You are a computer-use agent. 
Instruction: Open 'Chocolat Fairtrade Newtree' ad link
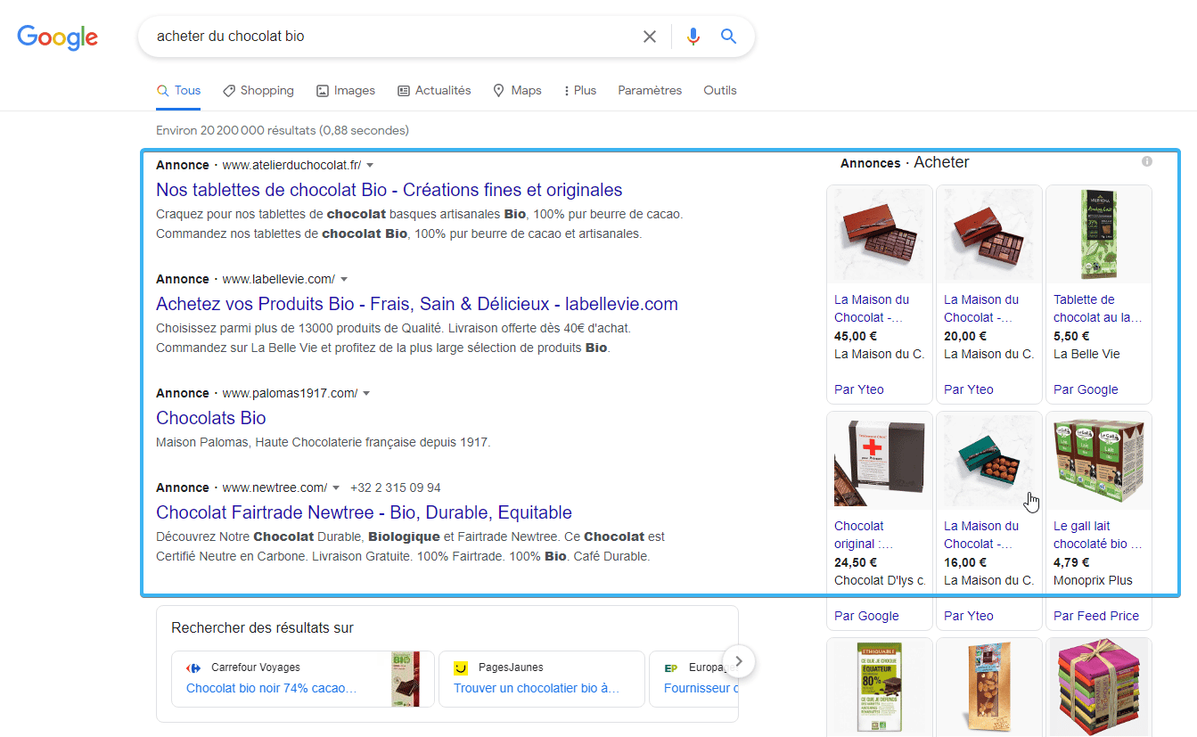click(x=364, y=512)
